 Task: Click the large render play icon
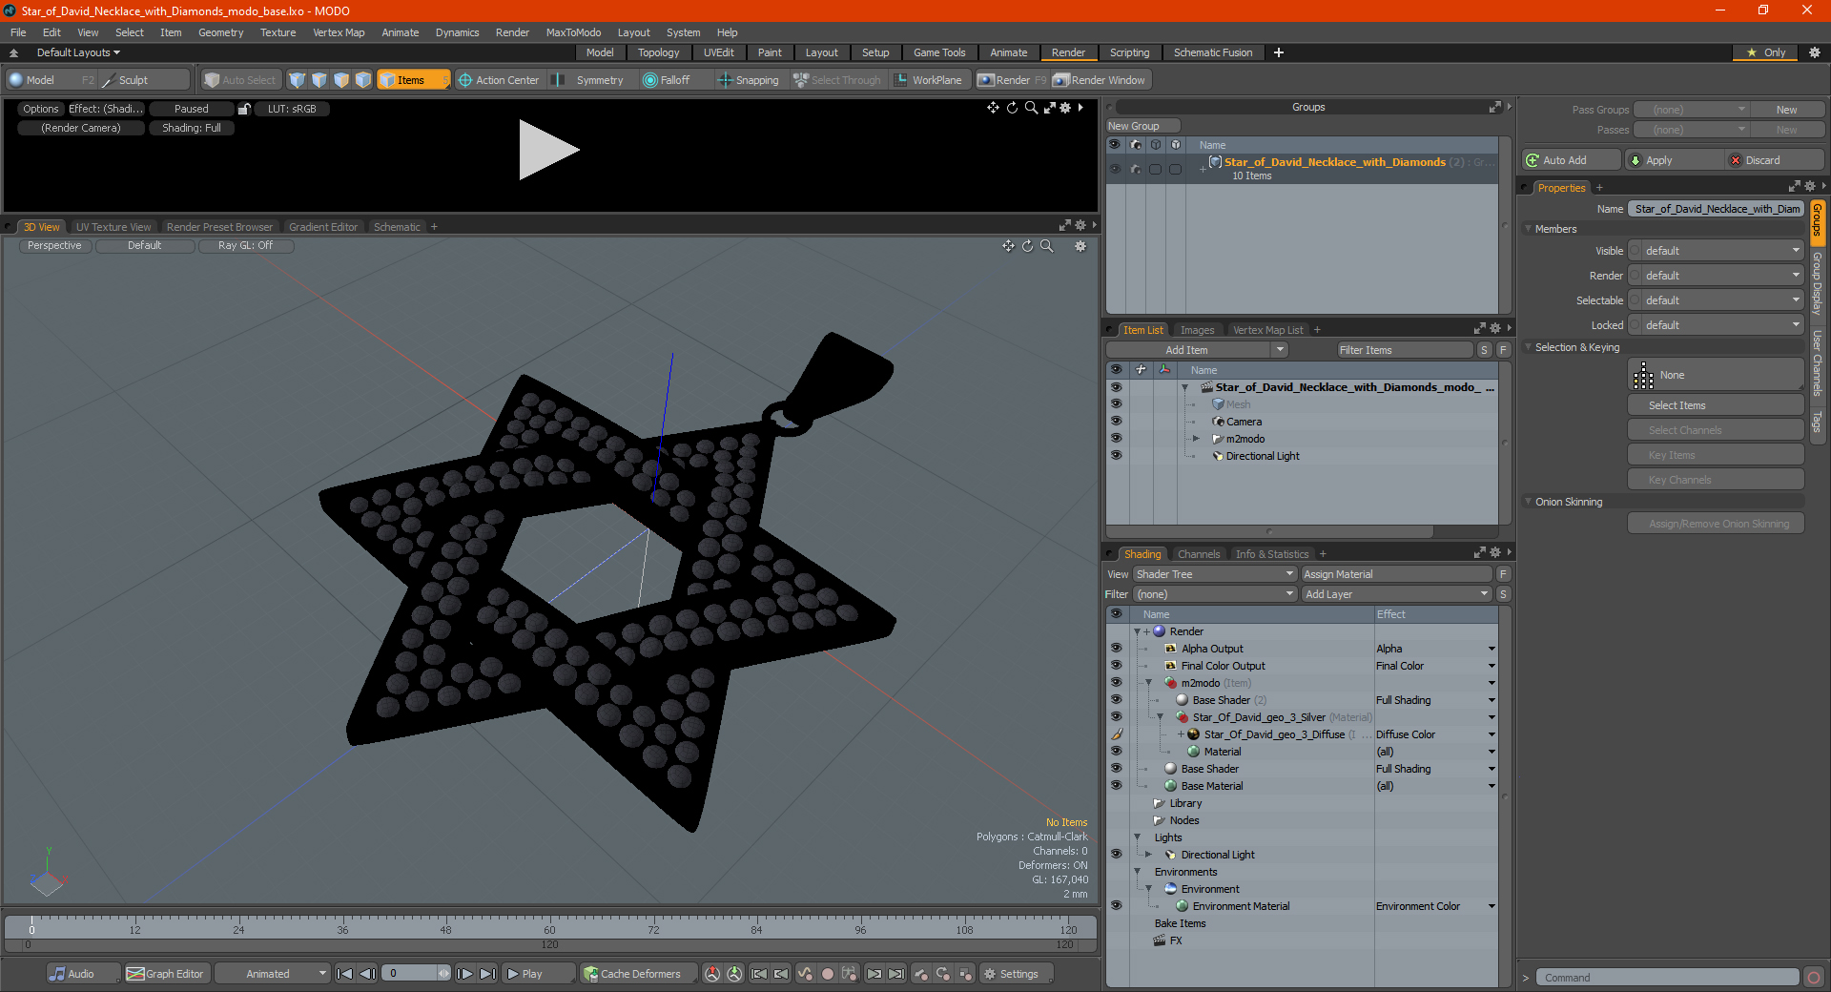(547, 150)
